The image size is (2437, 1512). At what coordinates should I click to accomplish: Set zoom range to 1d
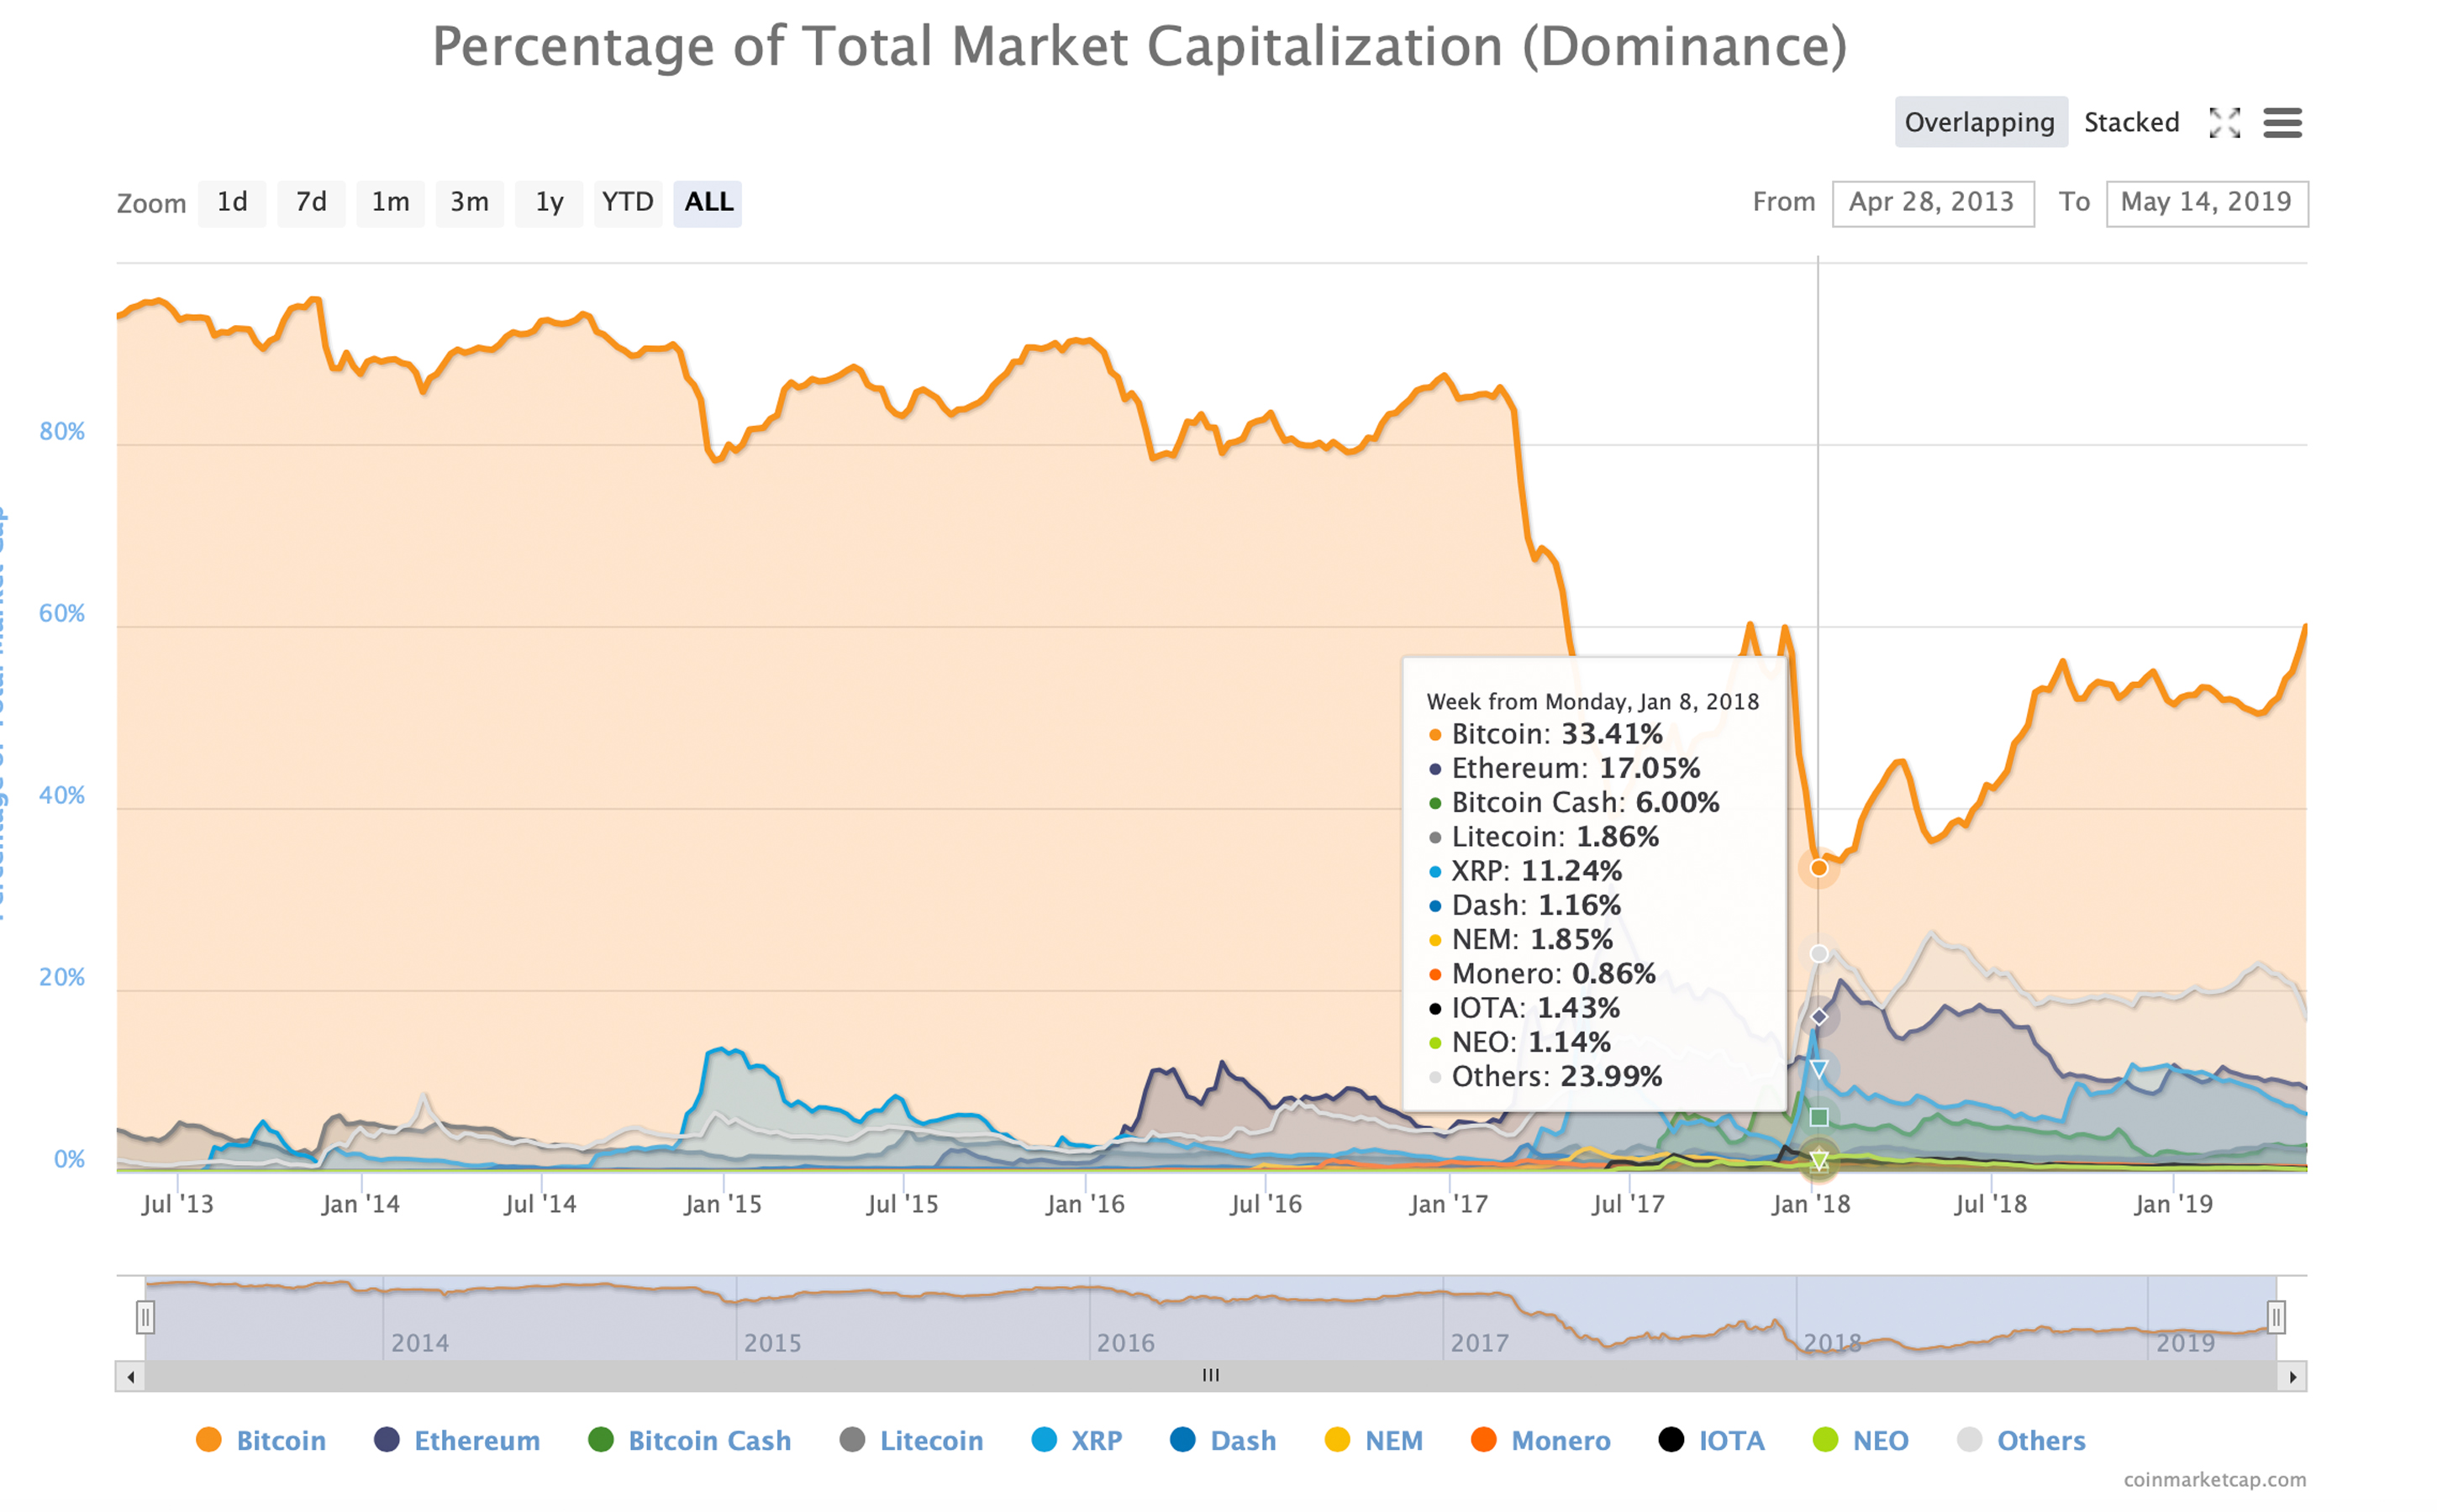point(232,203)
